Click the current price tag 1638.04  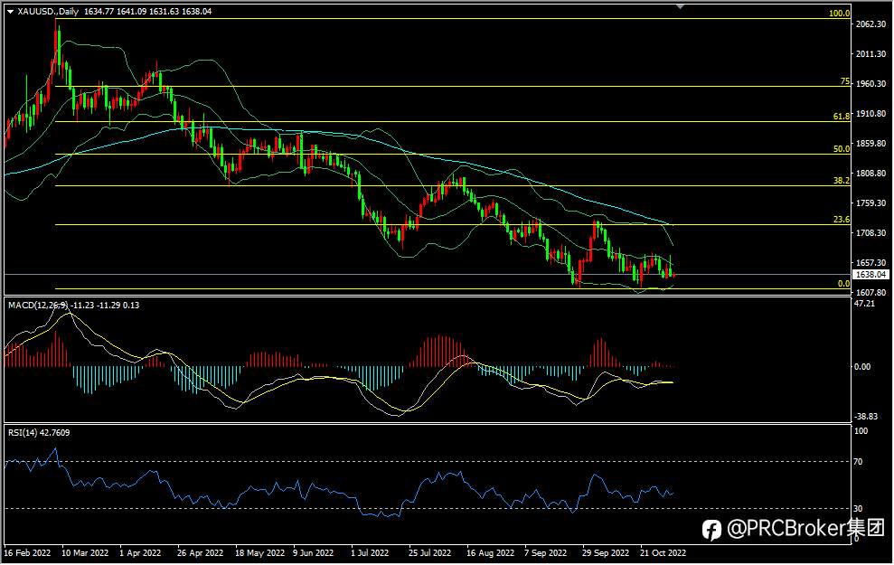tap(872, 275)
